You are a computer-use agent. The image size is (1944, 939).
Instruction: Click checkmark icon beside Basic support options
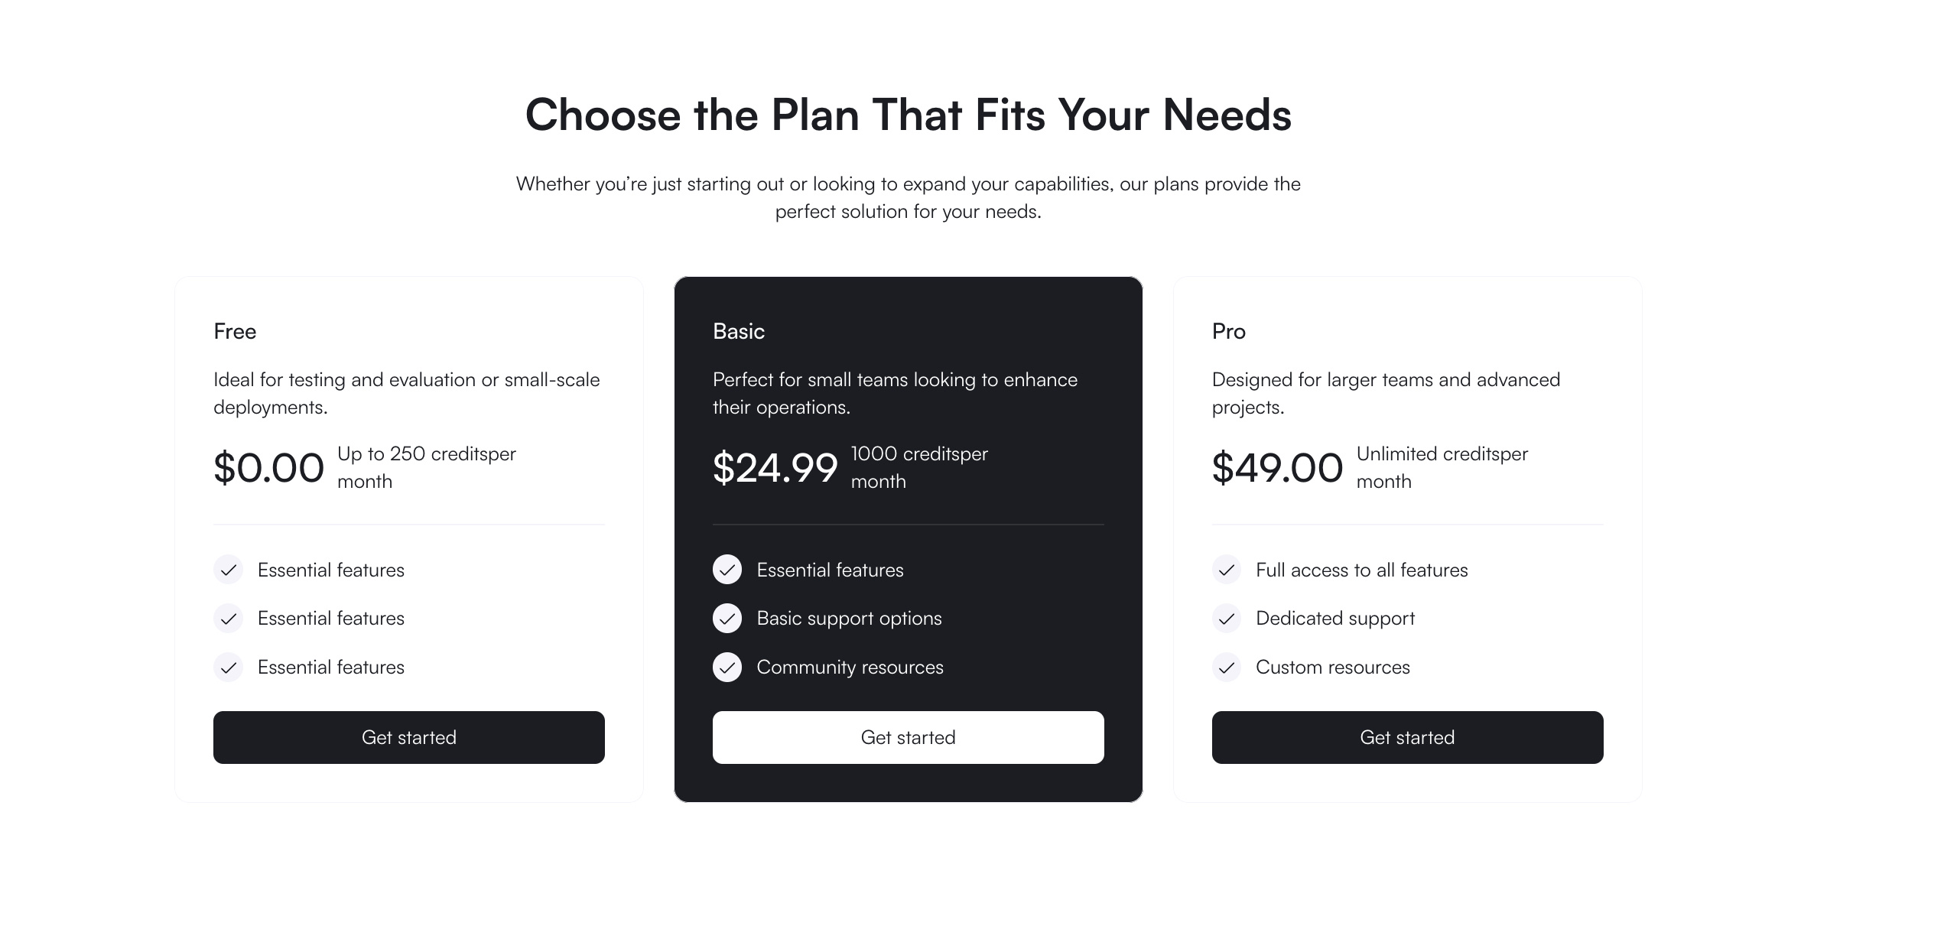[x=727, y=619]
